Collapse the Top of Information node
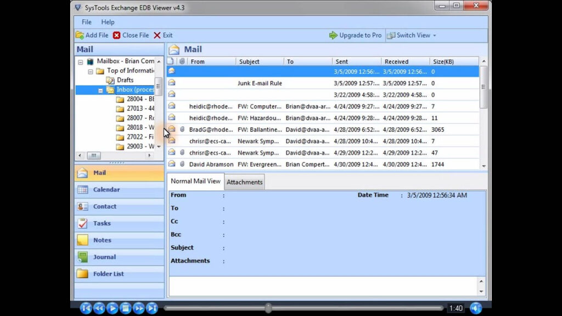Image resolution: width=562 pixels, height=316 pixels. (91, 71)
